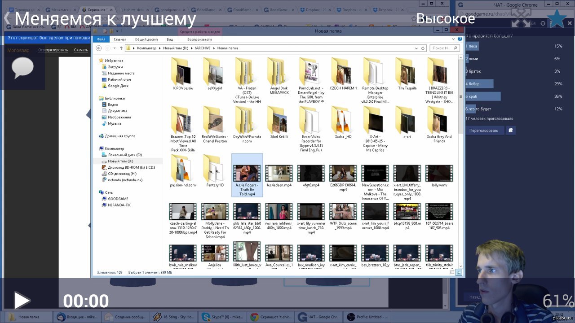Select Локальный диск (C:) in navigation pane
Viewport: 575px width, 323px height.
pyautogui.click(x=121, y=155)
